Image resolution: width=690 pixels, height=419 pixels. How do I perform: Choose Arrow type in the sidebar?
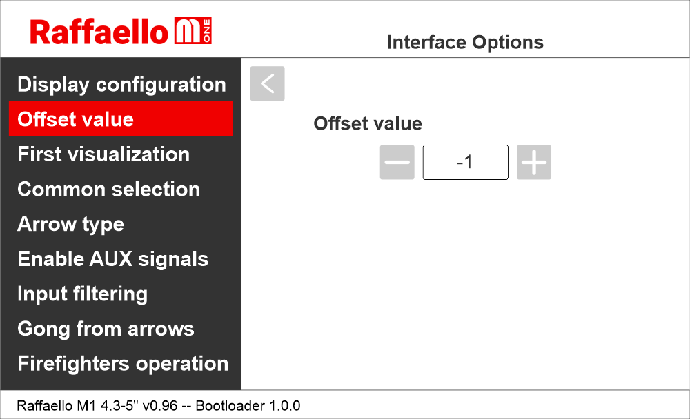pyautogui.click(x=70, y=225)
